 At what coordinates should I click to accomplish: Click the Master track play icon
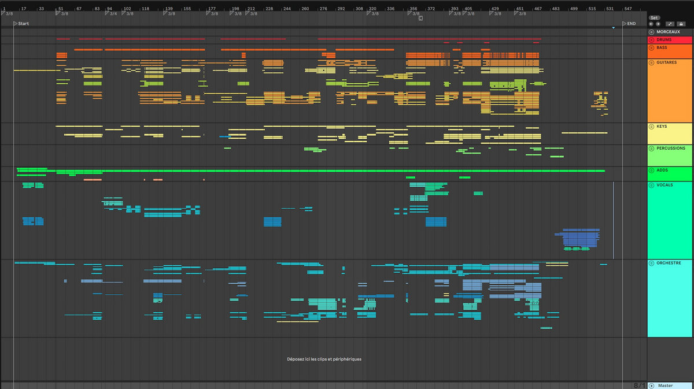651,386
